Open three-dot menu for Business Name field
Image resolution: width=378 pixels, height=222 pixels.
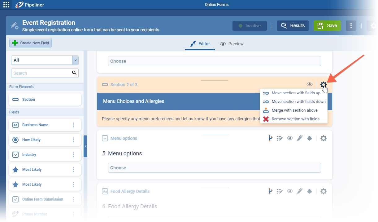pyautogui.click(x=74, y=125)
